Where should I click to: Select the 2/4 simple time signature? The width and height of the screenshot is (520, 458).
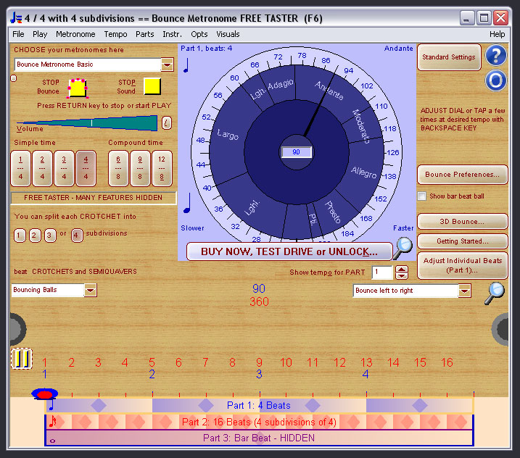point(42,168)
